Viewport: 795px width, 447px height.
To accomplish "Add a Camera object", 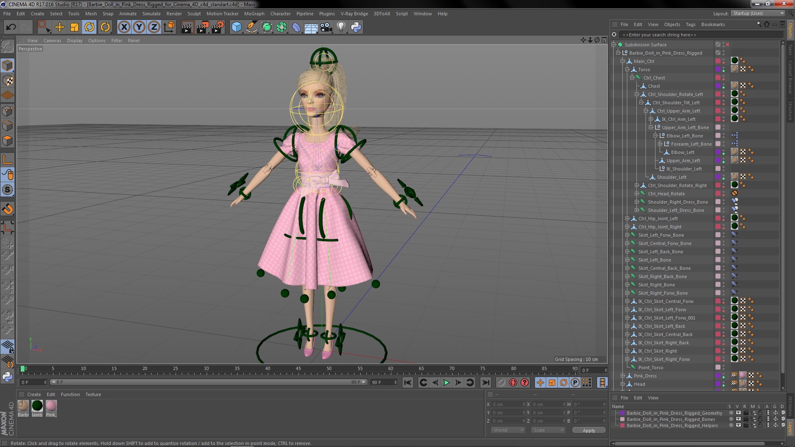I will pos(326,27).
